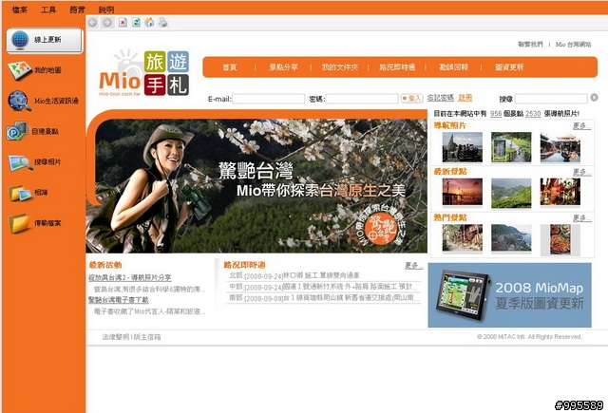Open the 說明 menu
608x413 pixels.
click(105, 9)
